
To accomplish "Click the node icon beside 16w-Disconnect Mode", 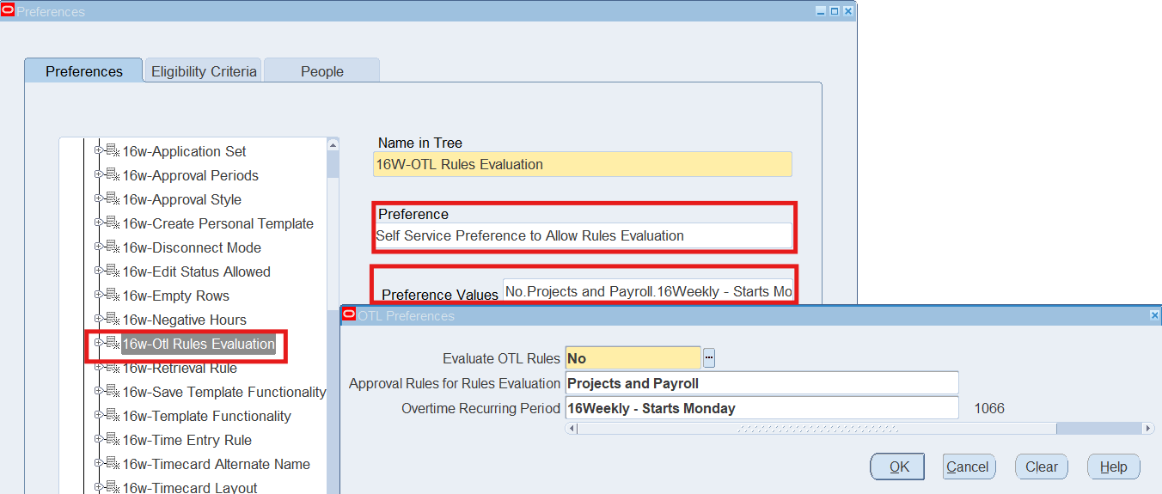I will [x=113, y=247].
